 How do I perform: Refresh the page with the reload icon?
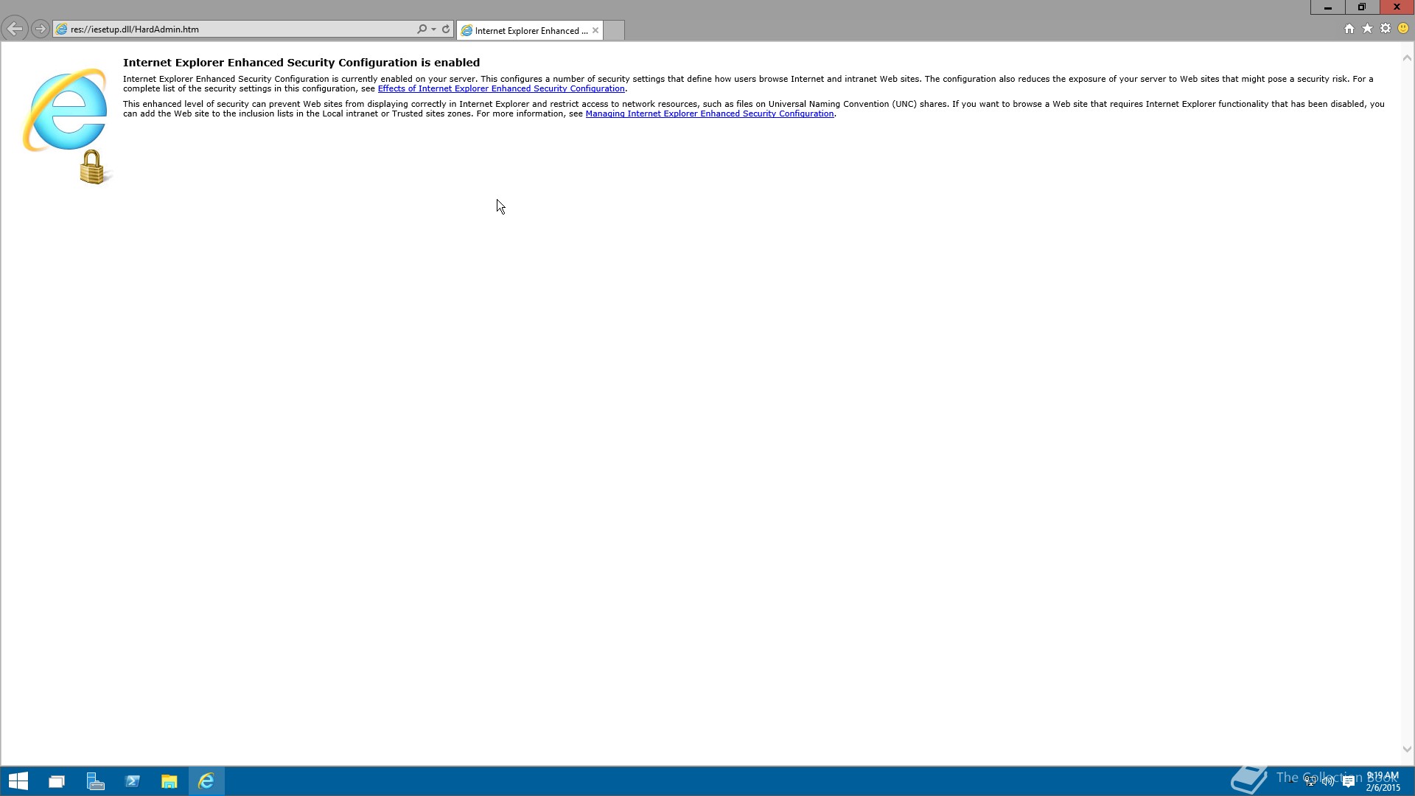click(x=446, y=29)
